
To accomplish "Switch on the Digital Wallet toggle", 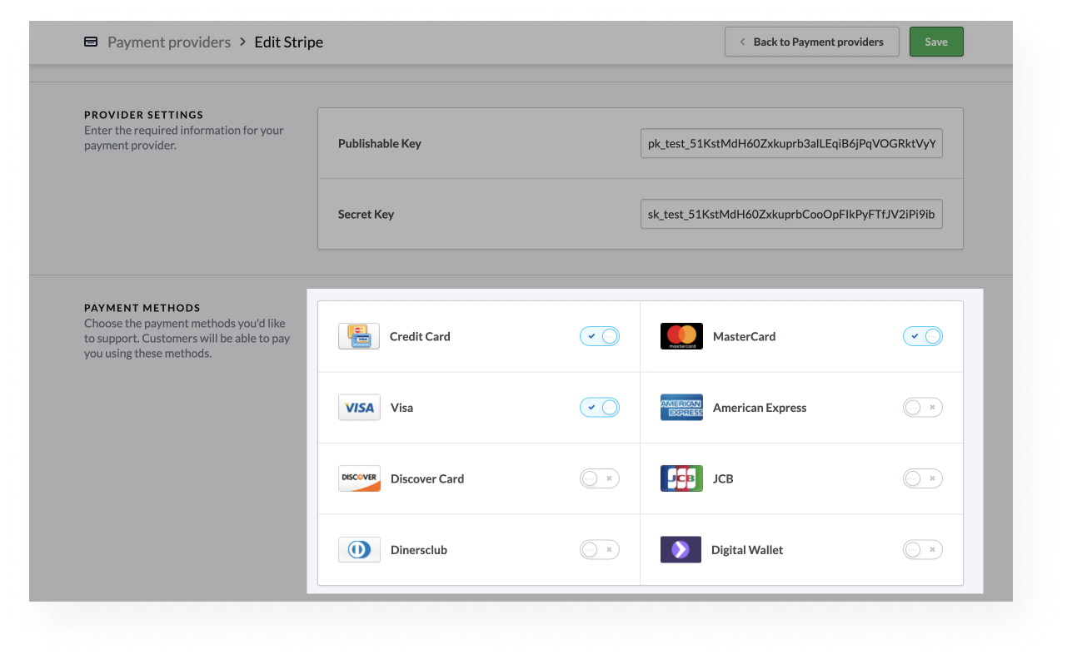I will point(923,550).
